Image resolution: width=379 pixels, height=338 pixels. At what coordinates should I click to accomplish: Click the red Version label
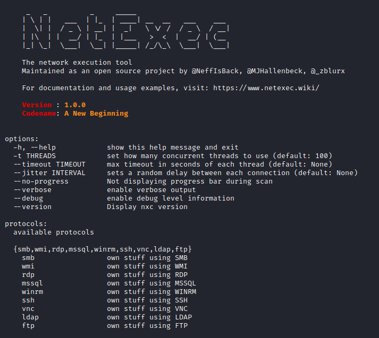click(37, 105)
